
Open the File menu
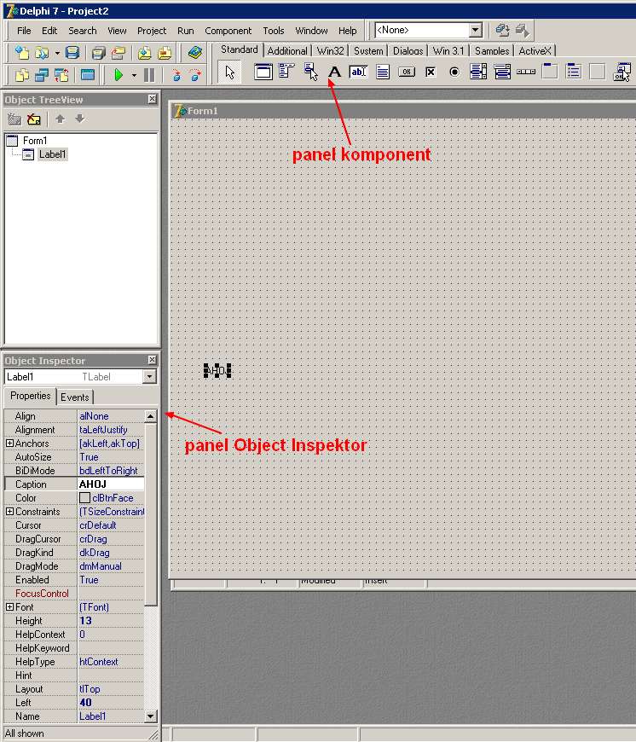point(24,31)
